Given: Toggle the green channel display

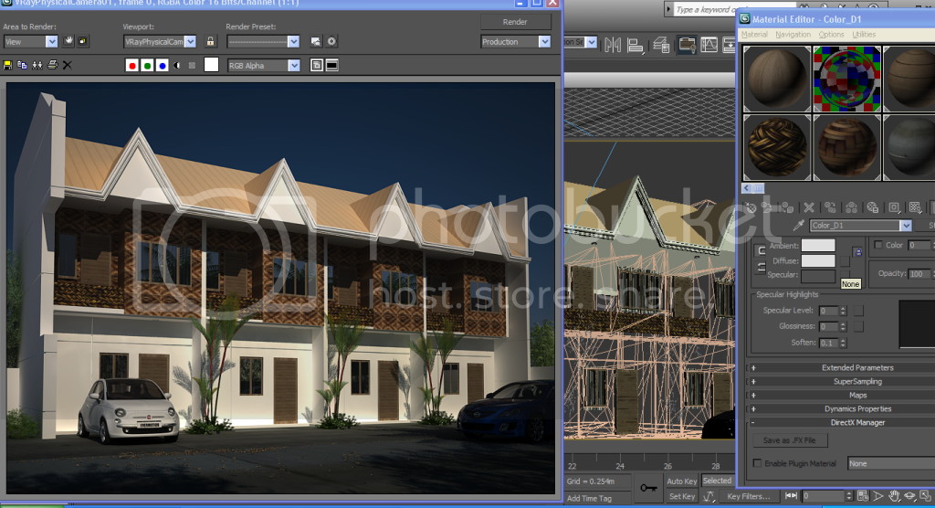Looking at the screenshot, I should pyautogui.click(x=147, y=65).
